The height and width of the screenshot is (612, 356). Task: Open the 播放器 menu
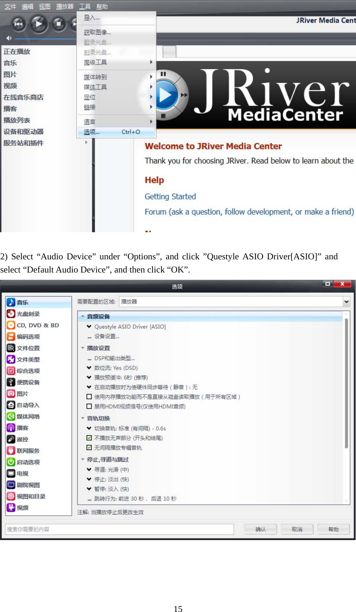click(65, 7)
